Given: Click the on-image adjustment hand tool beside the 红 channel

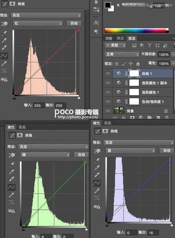Looking at the screenshot, I should [4, 23].
